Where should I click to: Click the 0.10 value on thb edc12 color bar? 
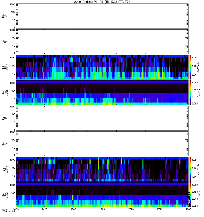194,66
